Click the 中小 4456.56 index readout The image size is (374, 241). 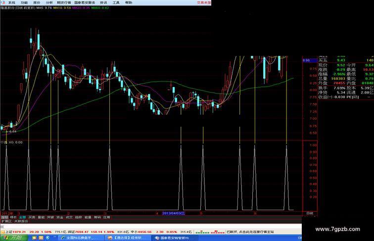coord(141,232)
